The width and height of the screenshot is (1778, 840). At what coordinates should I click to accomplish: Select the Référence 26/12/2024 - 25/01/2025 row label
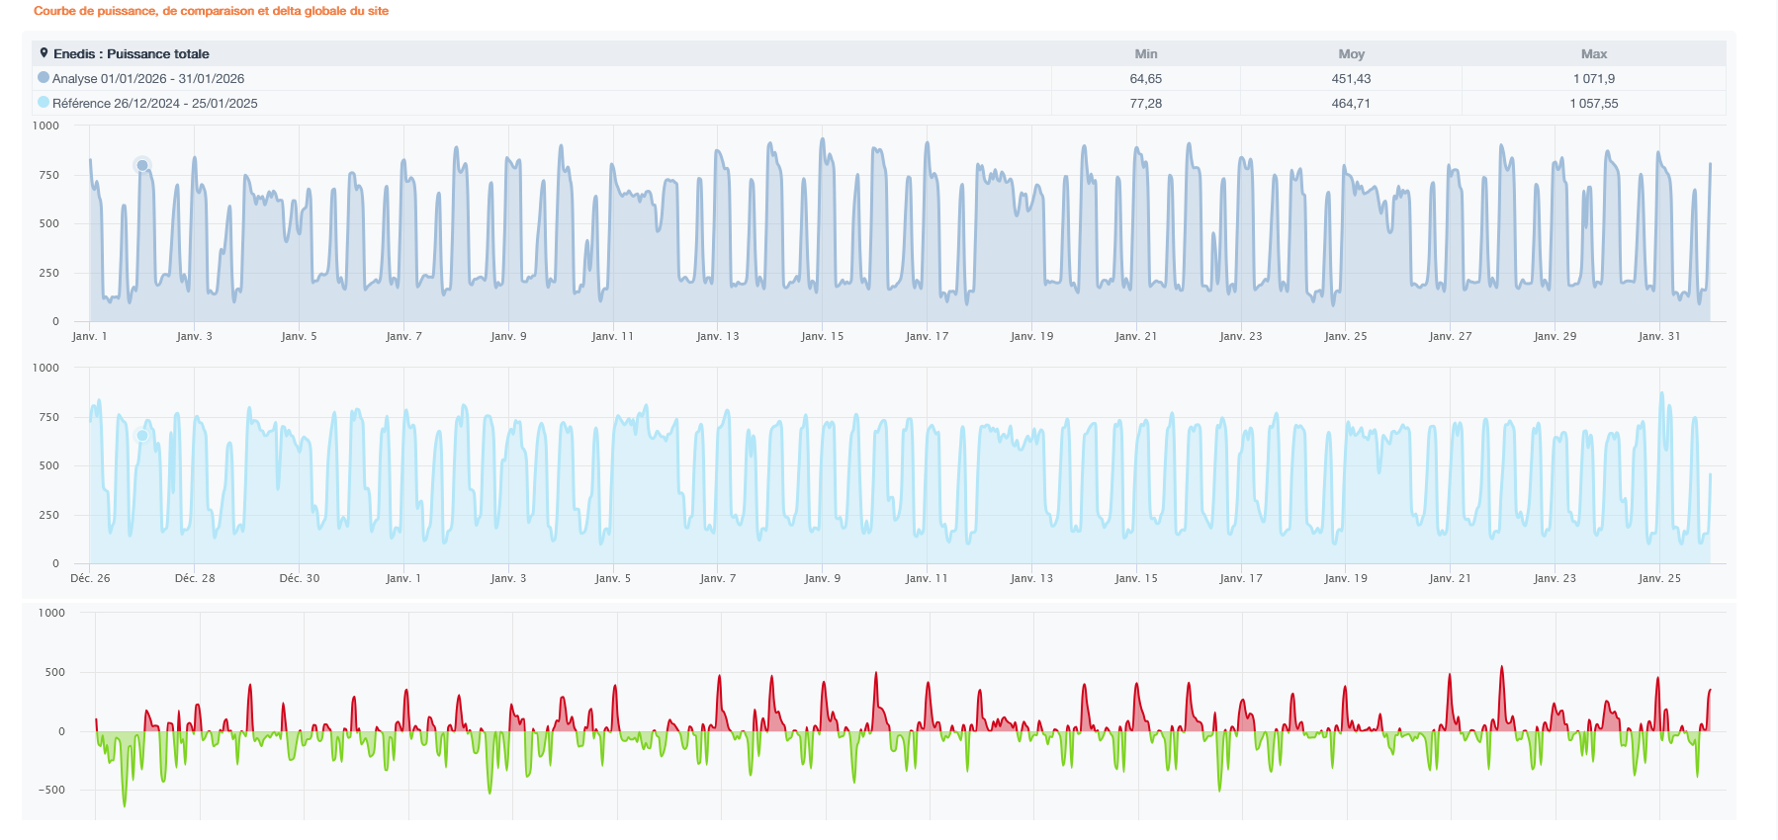tap(155, 104)
